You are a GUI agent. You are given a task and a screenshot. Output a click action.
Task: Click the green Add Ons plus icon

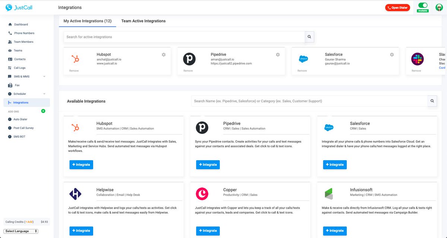[43, 111]
